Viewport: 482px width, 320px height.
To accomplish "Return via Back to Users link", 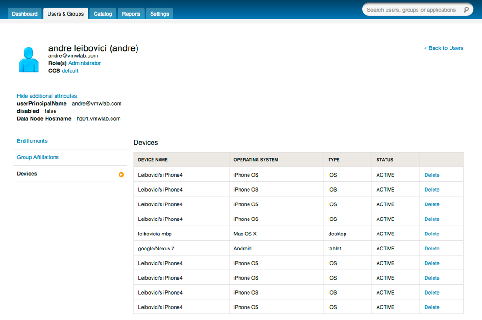I will tap(443, 48).
